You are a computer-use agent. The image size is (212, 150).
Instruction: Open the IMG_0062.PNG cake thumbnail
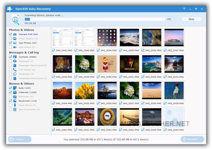point(107,117)
